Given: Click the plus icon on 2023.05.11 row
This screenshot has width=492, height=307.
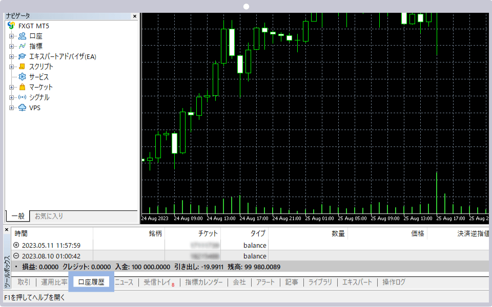Looking at the screenshot, I should tap(16, 245).
